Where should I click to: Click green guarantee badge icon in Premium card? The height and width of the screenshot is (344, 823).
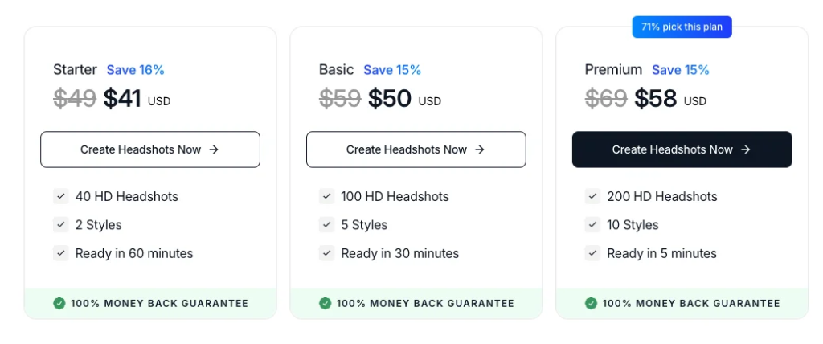click(591, 303)
